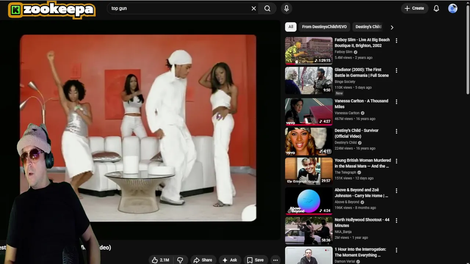Open the Destiny's Child Survivor thumbnail

click(x=309, y=141)
